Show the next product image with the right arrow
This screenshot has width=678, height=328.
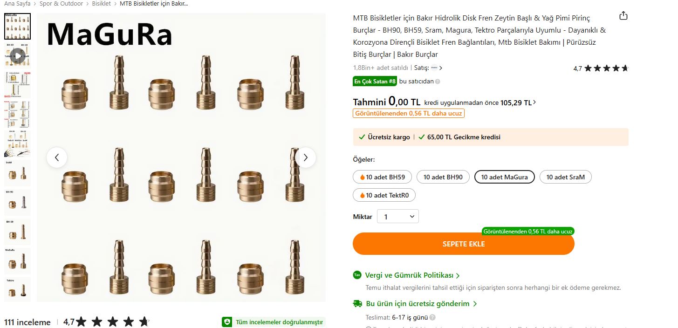click(x=306, y=157)
